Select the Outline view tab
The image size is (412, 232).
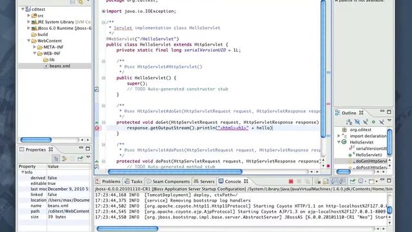(346, 113)
